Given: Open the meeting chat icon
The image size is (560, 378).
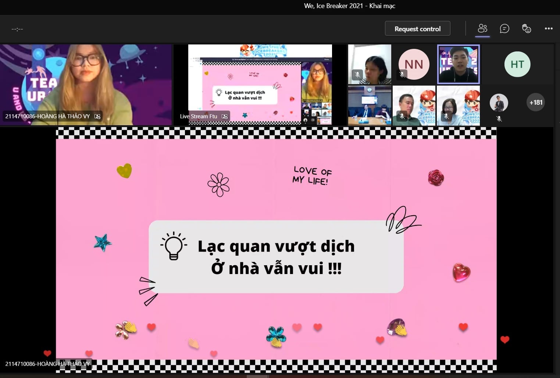Looking at the screenshot, I should (x=504, y=28).
